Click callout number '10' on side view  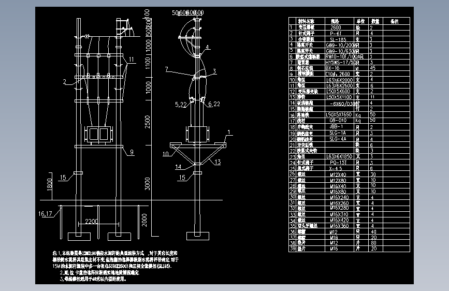pos(166,154)
